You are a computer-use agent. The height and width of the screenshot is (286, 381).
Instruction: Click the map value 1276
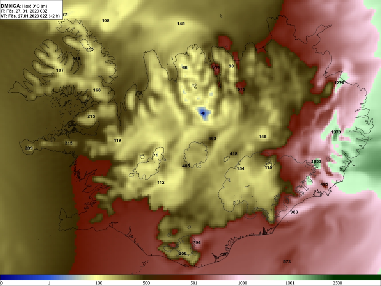339,83
